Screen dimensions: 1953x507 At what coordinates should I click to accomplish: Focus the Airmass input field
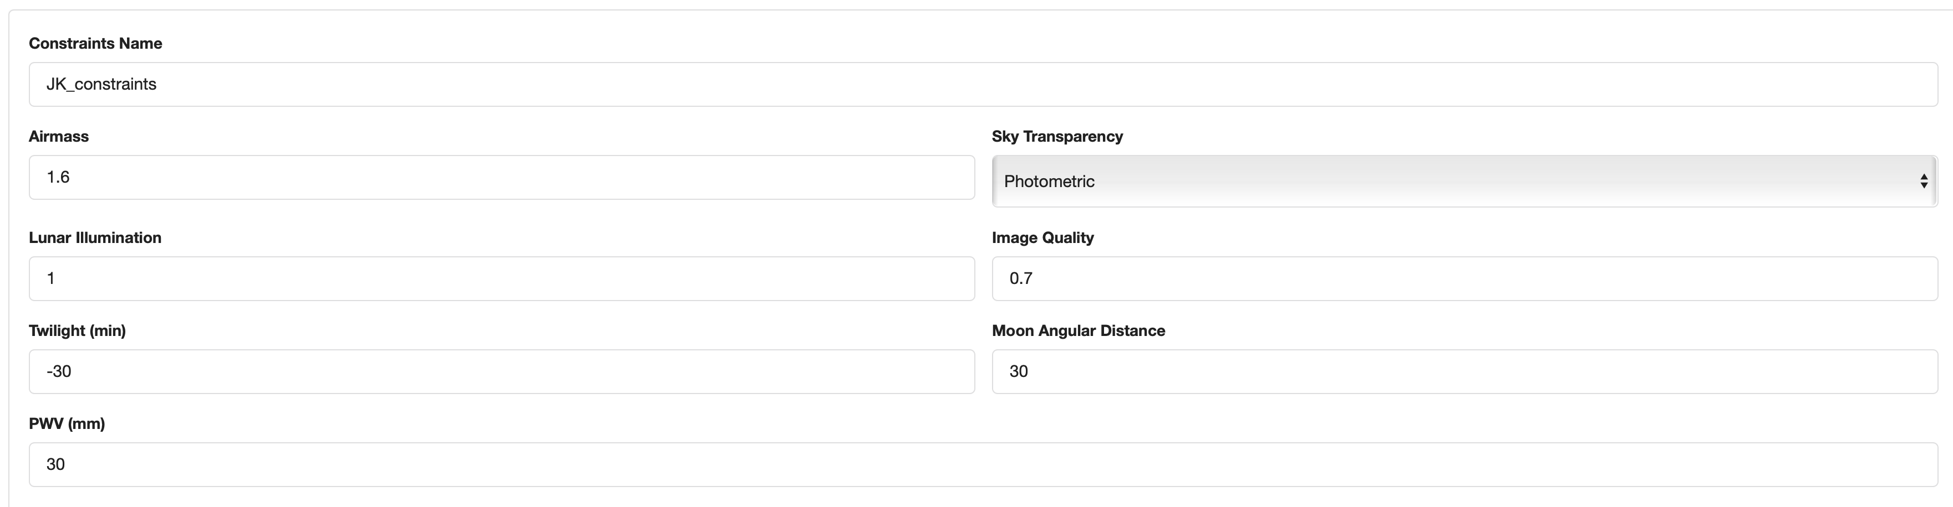coord(501,178)
